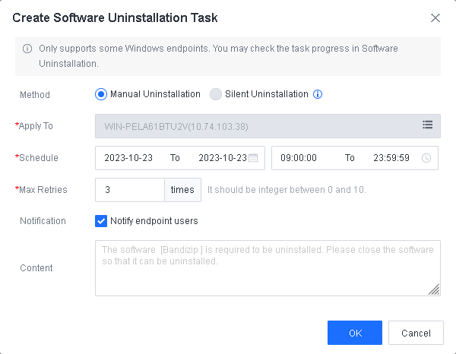
Task: Click the end time 23:59:59
Action: (391, 158)
